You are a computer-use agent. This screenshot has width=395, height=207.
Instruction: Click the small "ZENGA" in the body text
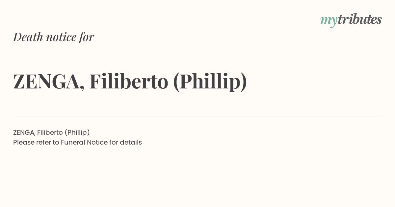[x=24, y=133]
